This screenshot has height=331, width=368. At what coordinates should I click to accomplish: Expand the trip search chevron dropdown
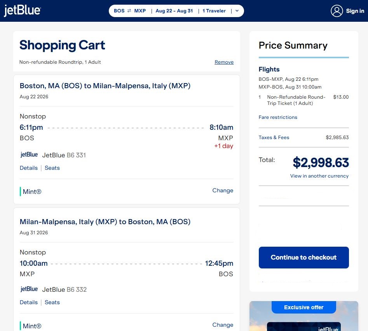[237, 11]
